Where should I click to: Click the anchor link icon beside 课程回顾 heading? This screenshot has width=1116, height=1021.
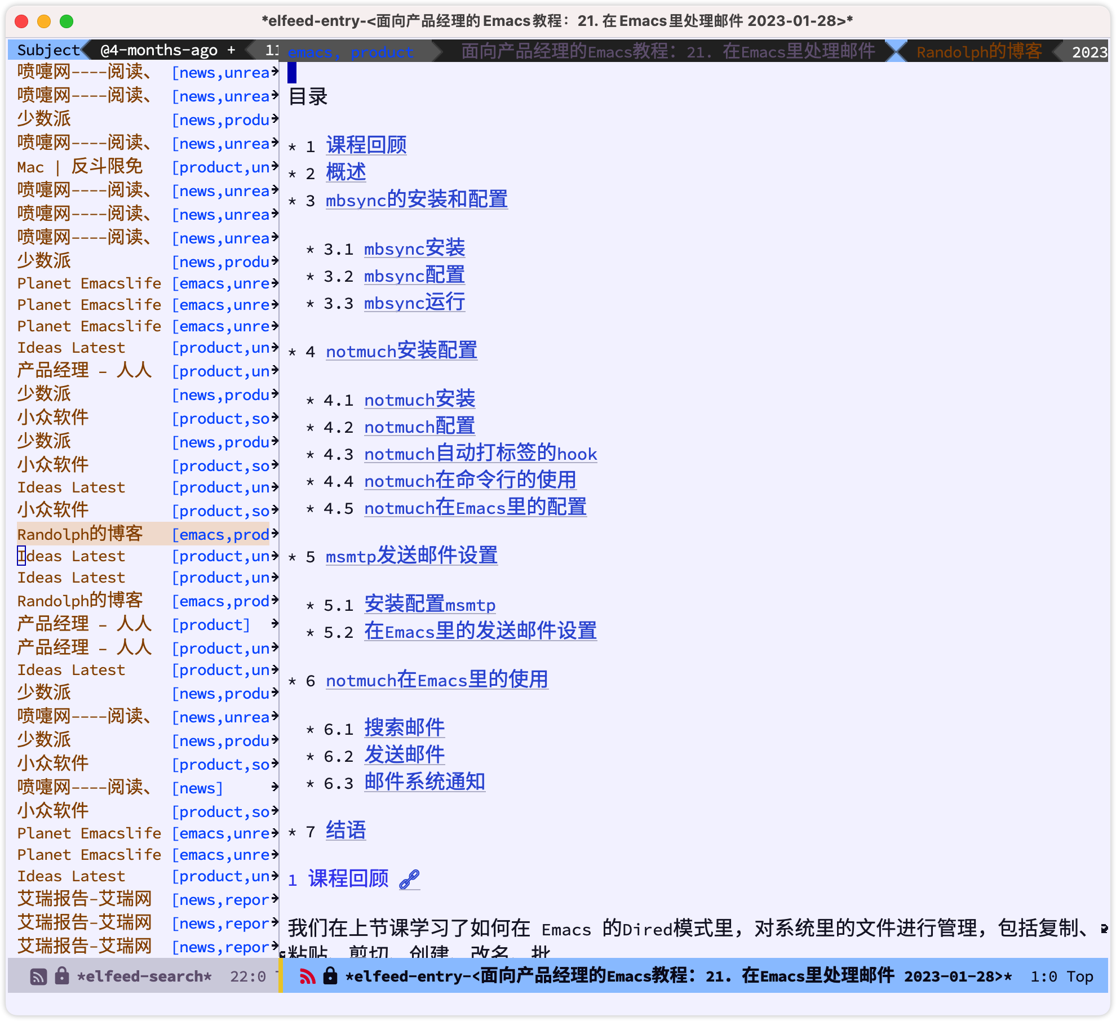point(409,879)
